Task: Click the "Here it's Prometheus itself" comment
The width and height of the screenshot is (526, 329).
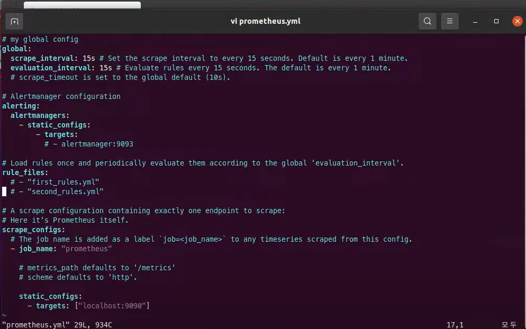Action: (66, 221)
